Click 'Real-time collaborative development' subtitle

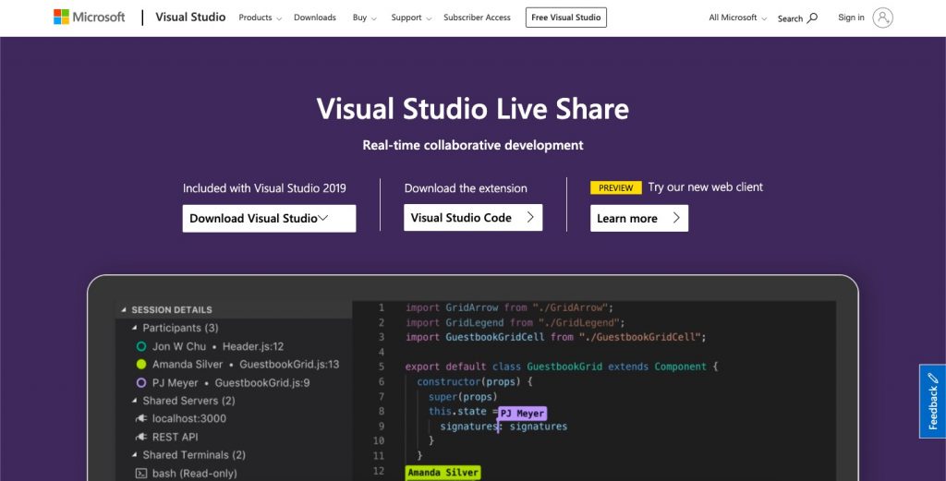point(473,145)
